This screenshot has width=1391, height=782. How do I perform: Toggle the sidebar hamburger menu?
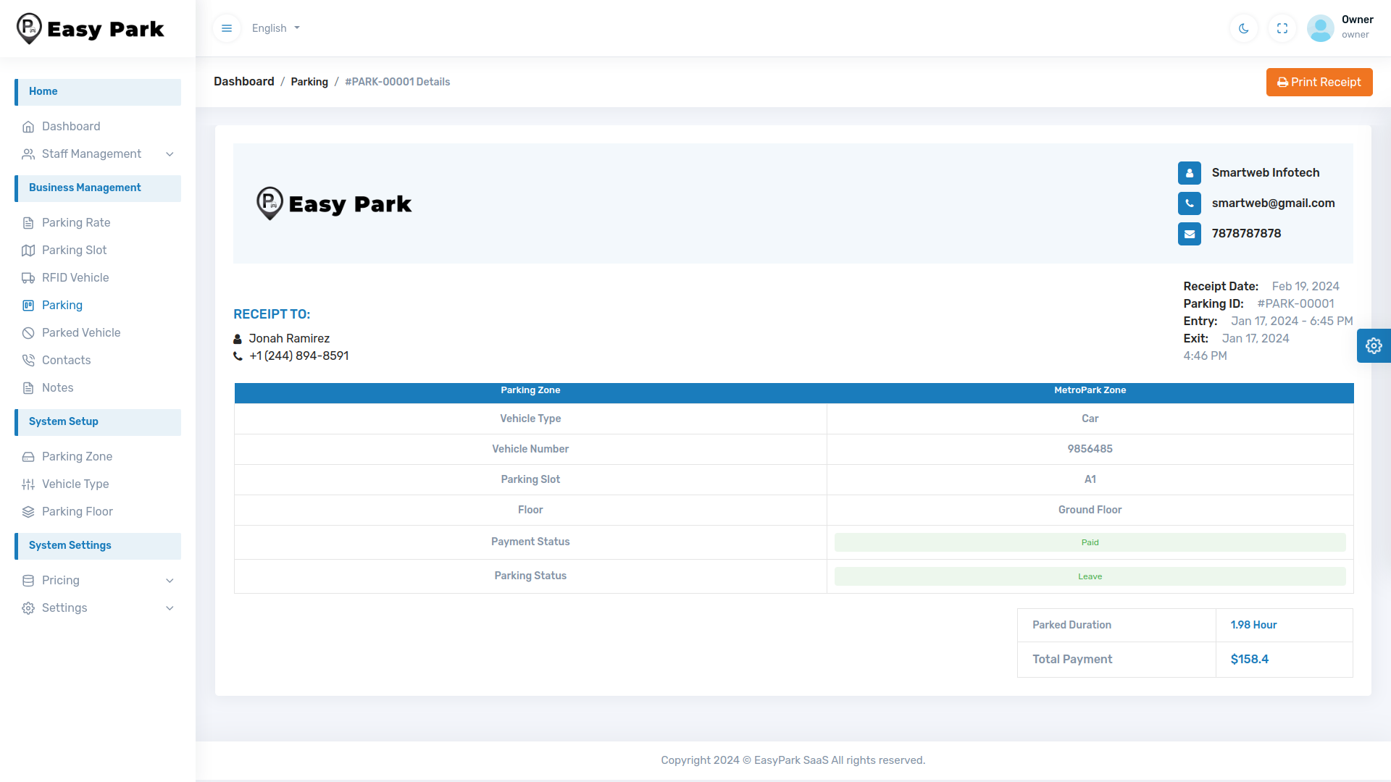pyautogui.click(x=227, y=28)
